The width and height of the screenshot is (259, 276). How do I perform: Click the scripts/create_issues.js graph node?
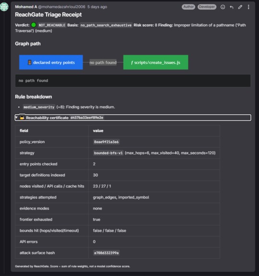[x=156, y=62]
